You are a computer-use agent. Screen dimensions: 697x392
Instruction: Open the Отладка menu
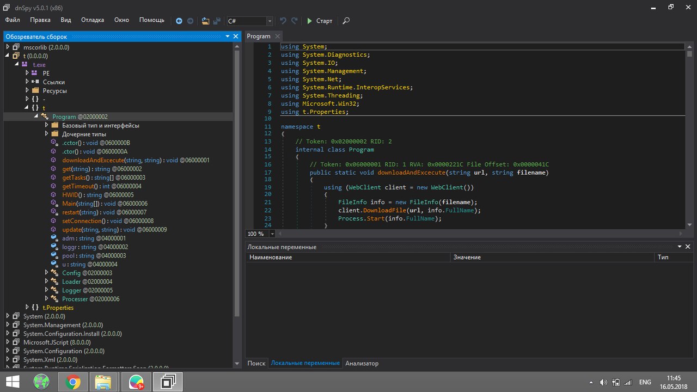point(93,20)
